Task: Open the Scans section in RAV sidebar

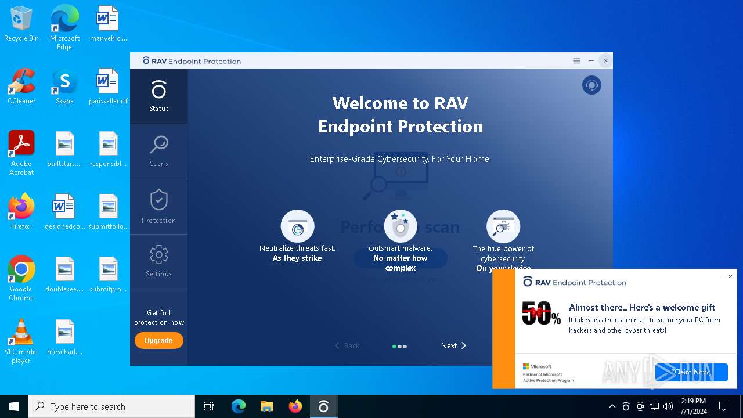Action: point(158,152)
